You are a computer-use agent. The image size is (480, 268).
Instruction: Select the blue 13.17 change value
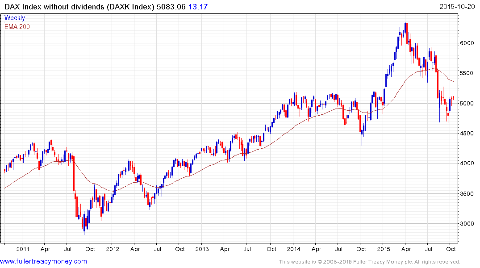[x=198, y=7]
